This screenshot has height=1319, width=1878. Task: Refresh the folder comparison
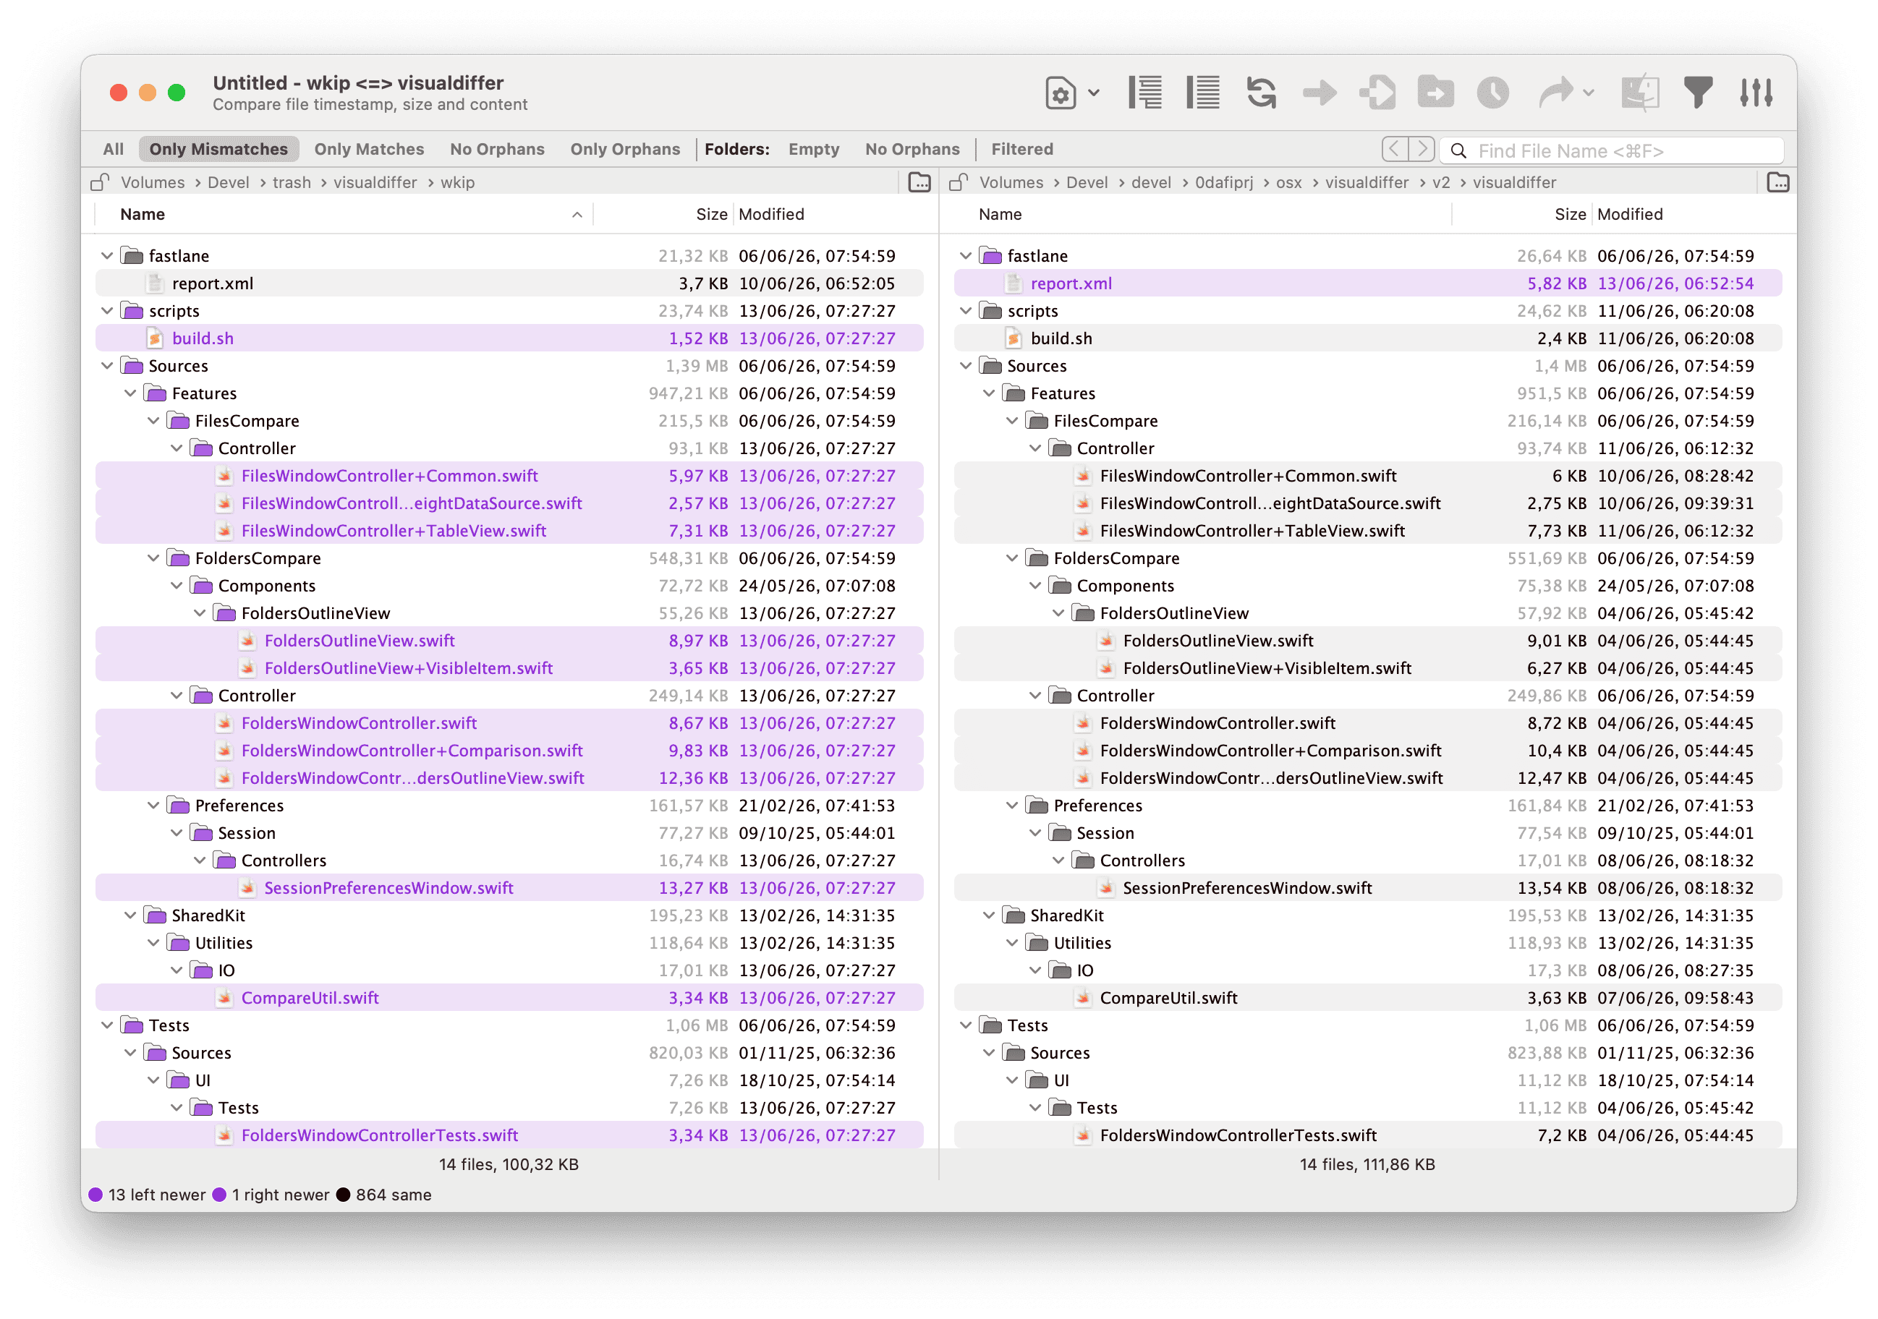point(1261,93)
